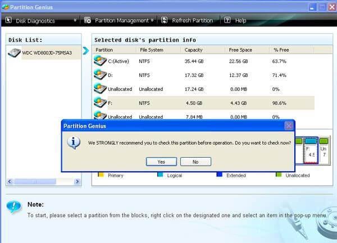Select the F: block in the disk map
The width and height of the screenshot is (337, 243).
pos(311,151)
